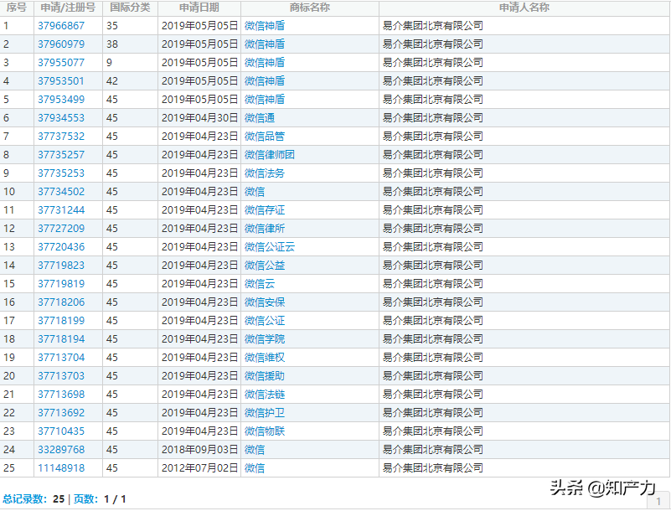671x511 pixels.
Task: Open the 微信安保 trademark link
Action: tap(265, 302)
